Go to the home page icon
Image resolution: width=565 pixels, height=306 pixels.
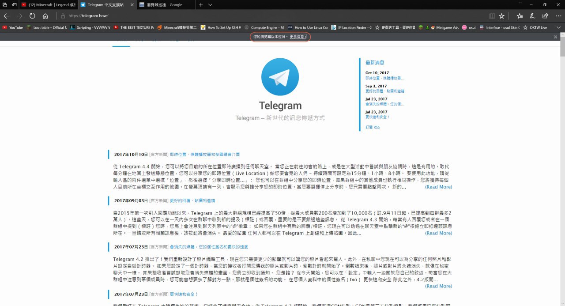pyautogui.click(x=45, y=16)
